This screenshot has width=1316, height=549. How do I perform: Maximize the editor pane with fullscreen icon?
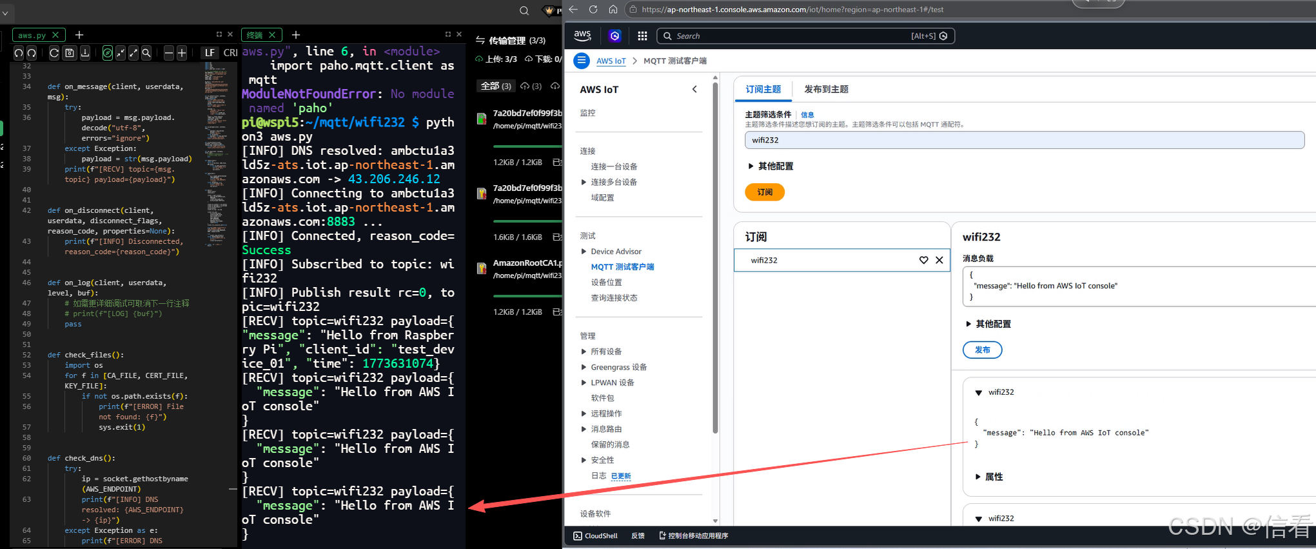click(219, 34)
